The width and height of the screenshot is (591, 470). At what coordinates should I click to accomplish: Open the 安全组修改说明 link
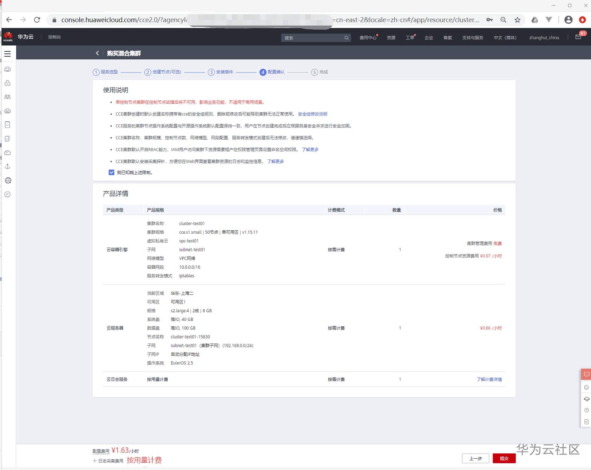[312, 114]
